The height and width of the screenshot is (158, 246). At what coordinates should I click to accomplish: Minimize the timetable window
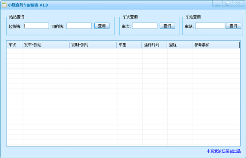tap(217, 4)
